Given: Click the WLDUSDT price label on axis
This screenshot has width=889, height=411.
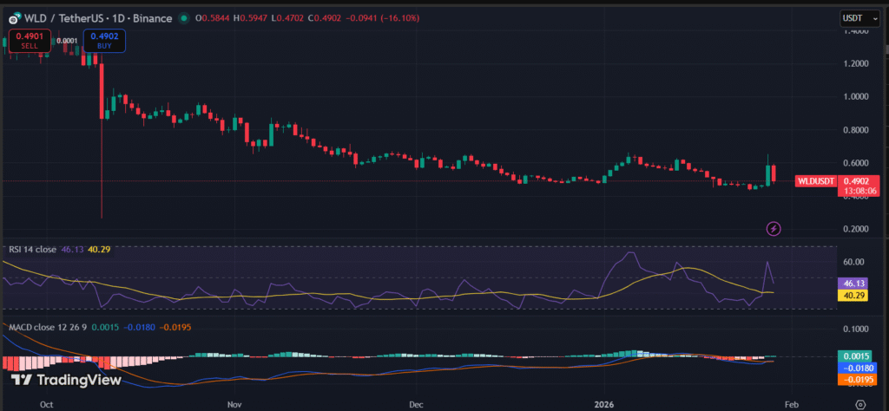Looking at the screenshot, I should (817, 180).
